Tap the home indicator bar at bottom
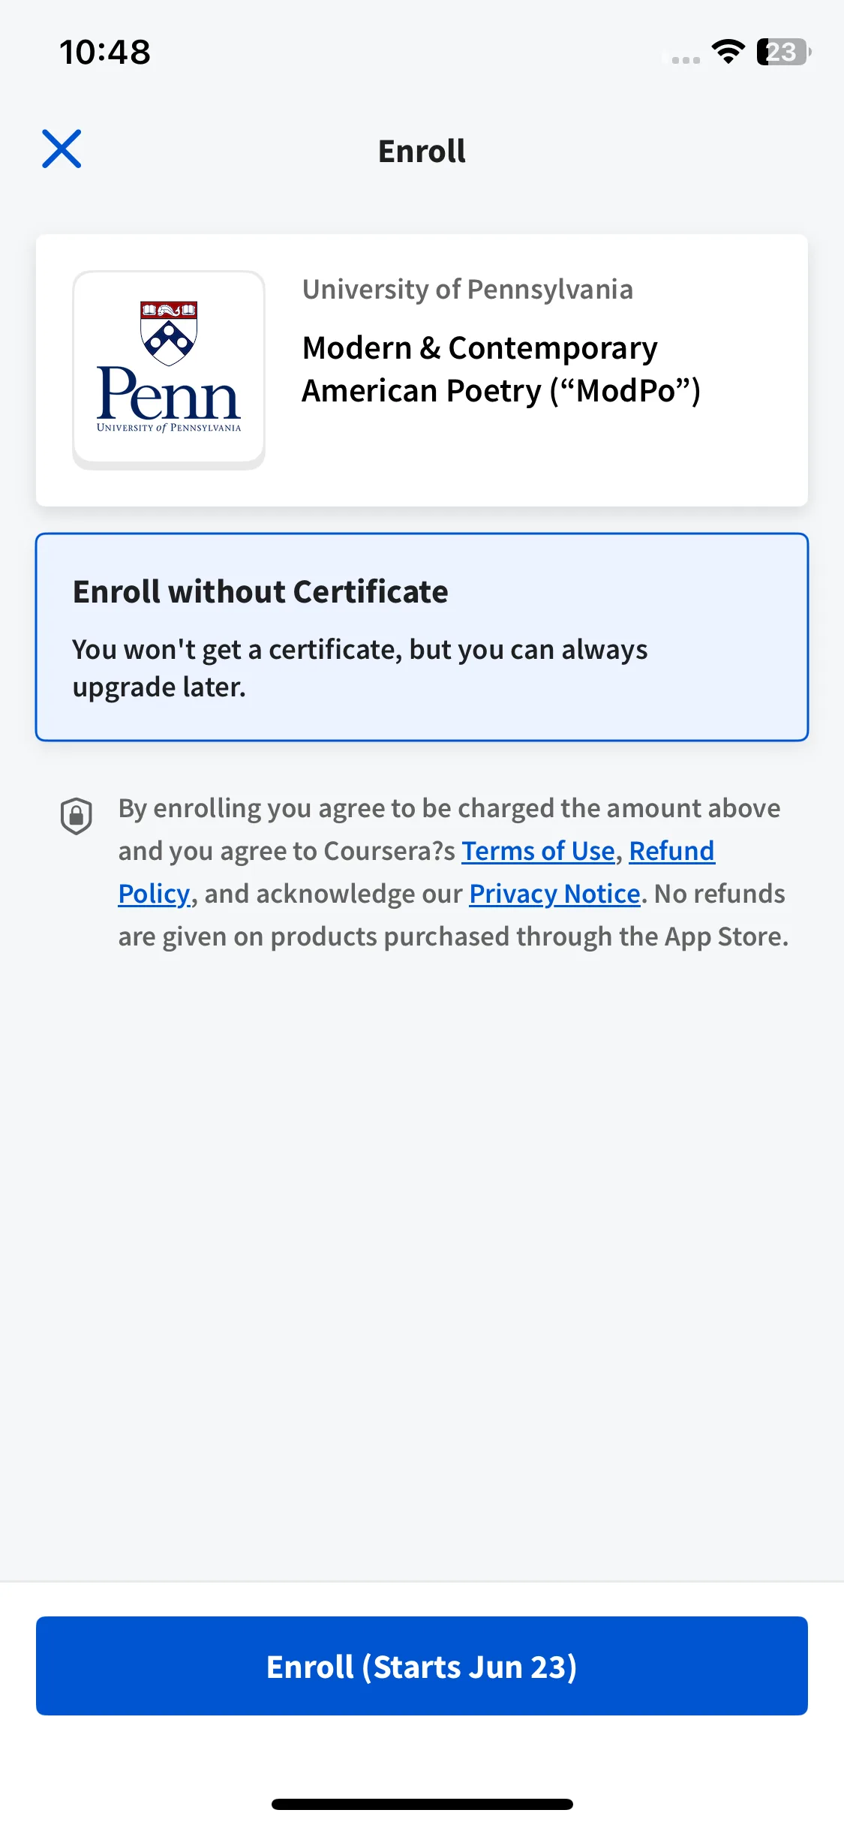This screenshot has width=844, height=1828. point(422,1804)
